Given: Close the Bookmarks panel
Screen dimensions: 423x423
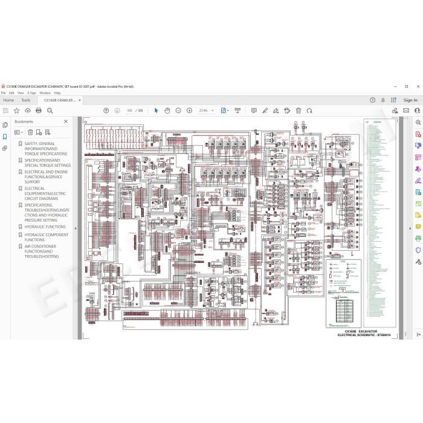Looking at the screenshot, I should coord(66,121).
